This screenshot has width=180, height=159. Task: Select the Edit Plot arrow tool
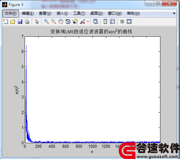coord(37,21)
